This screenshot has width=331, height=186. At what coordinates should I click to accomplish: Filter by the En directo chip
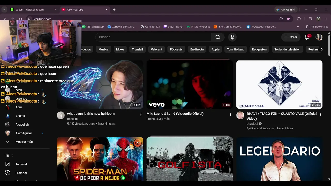(197, 49)
